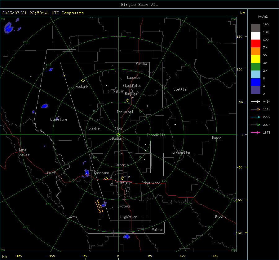Click the Innisfail town label
The height and width of the screenshot is (260, 279).
pos(125,112)
